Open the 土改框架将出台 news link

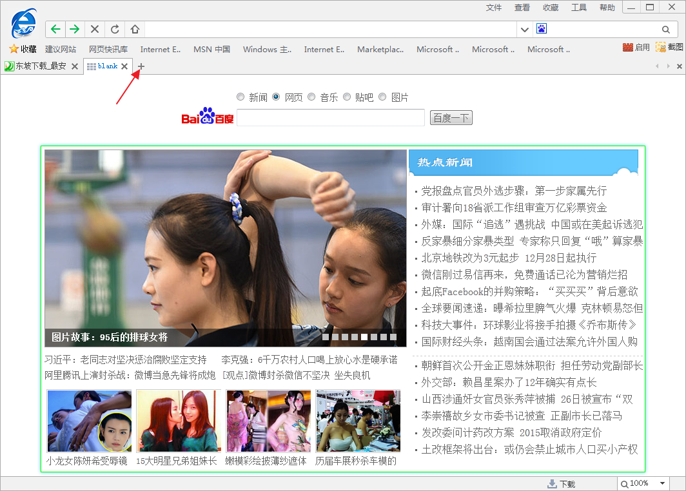click(x=529, y=450)
